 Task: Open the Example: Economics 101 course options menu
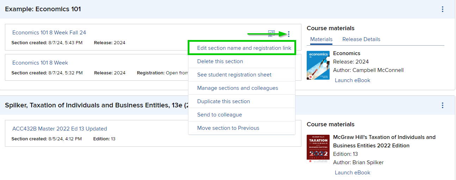point(443,9)
